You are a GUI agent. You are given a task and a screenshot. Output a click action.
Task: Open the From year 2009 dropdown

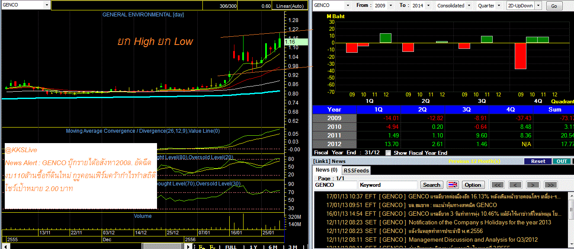pyautogui.click(x=391, y=6)
